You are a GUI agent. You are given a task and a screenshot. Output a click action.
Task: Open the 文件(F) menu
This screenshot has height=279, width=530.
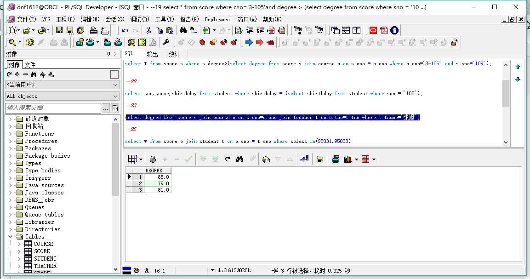(x=26, y=20)
